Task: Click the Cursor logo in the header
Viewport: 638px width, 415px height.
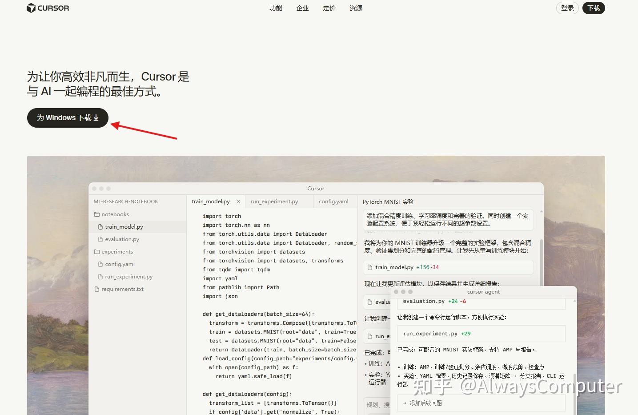Action: point(48,8)
